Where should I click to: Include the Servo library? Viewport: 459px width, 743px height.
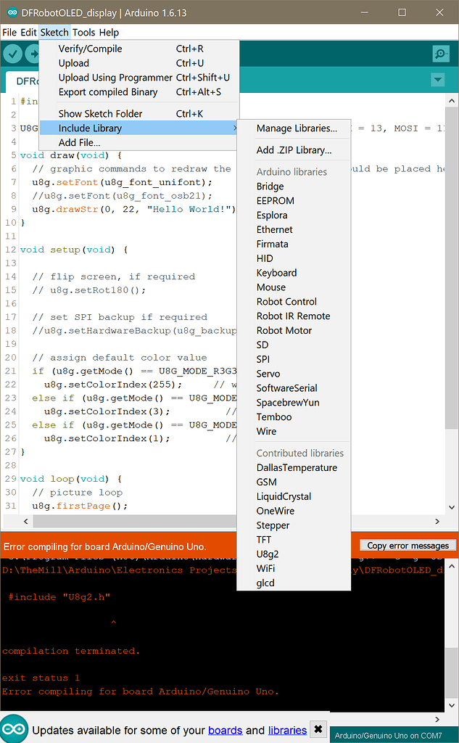[x=294, y=374]
